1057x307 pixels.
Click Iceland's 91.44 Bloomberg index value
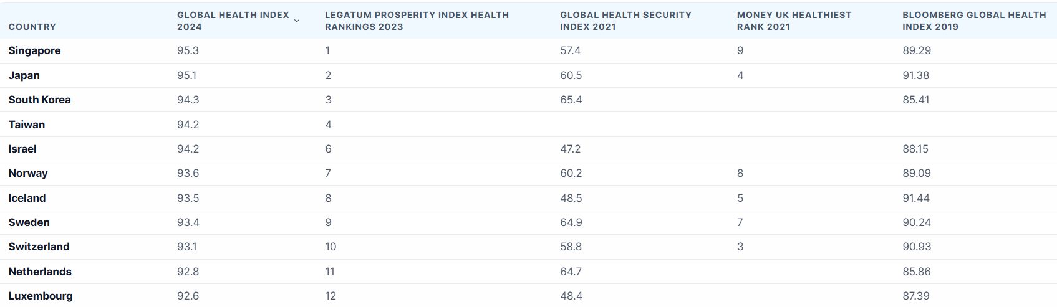[x=916, y=198]
